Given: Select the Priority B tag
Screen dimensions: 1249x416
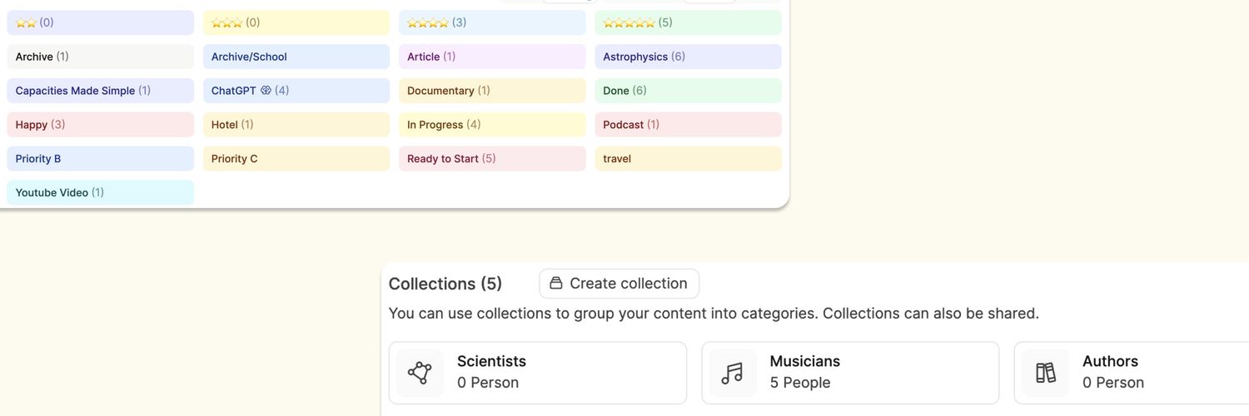Looking at the screenshot, I should coord(100,159).
